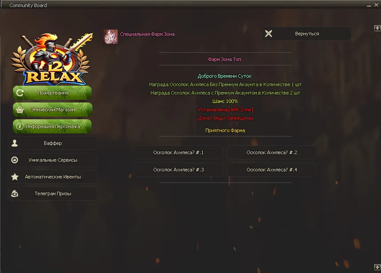Click the crystal icon beside Специальная Фарм Зона
The height and width of the screenshot is (273, 381).
click(111, 37)
